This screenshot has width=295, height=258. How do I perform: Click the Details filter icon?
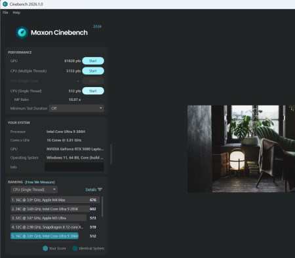(x=100, y=189)
